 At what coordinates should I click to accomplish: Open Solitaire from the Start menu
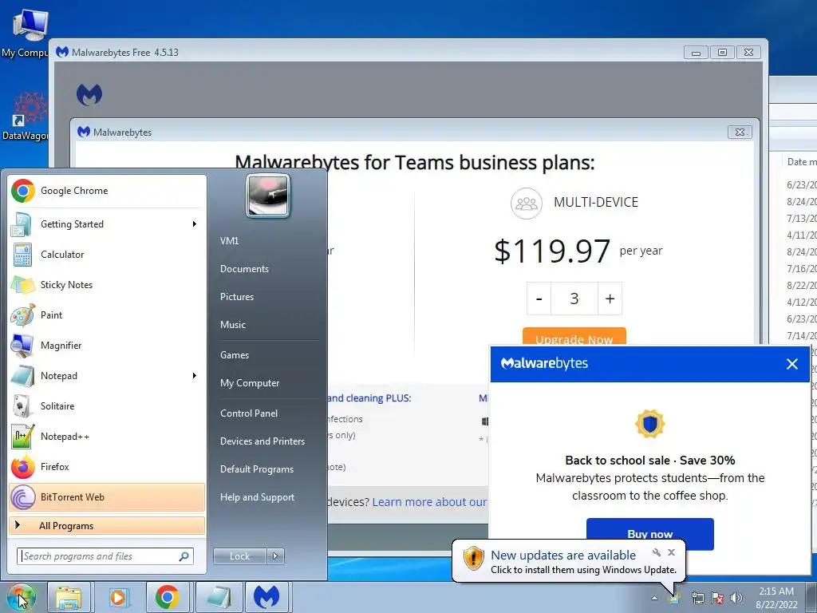pos(107,406)
